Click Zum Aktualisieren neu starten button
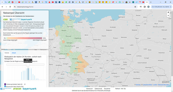This screenshot has width=173, height=92. (160, 7)
